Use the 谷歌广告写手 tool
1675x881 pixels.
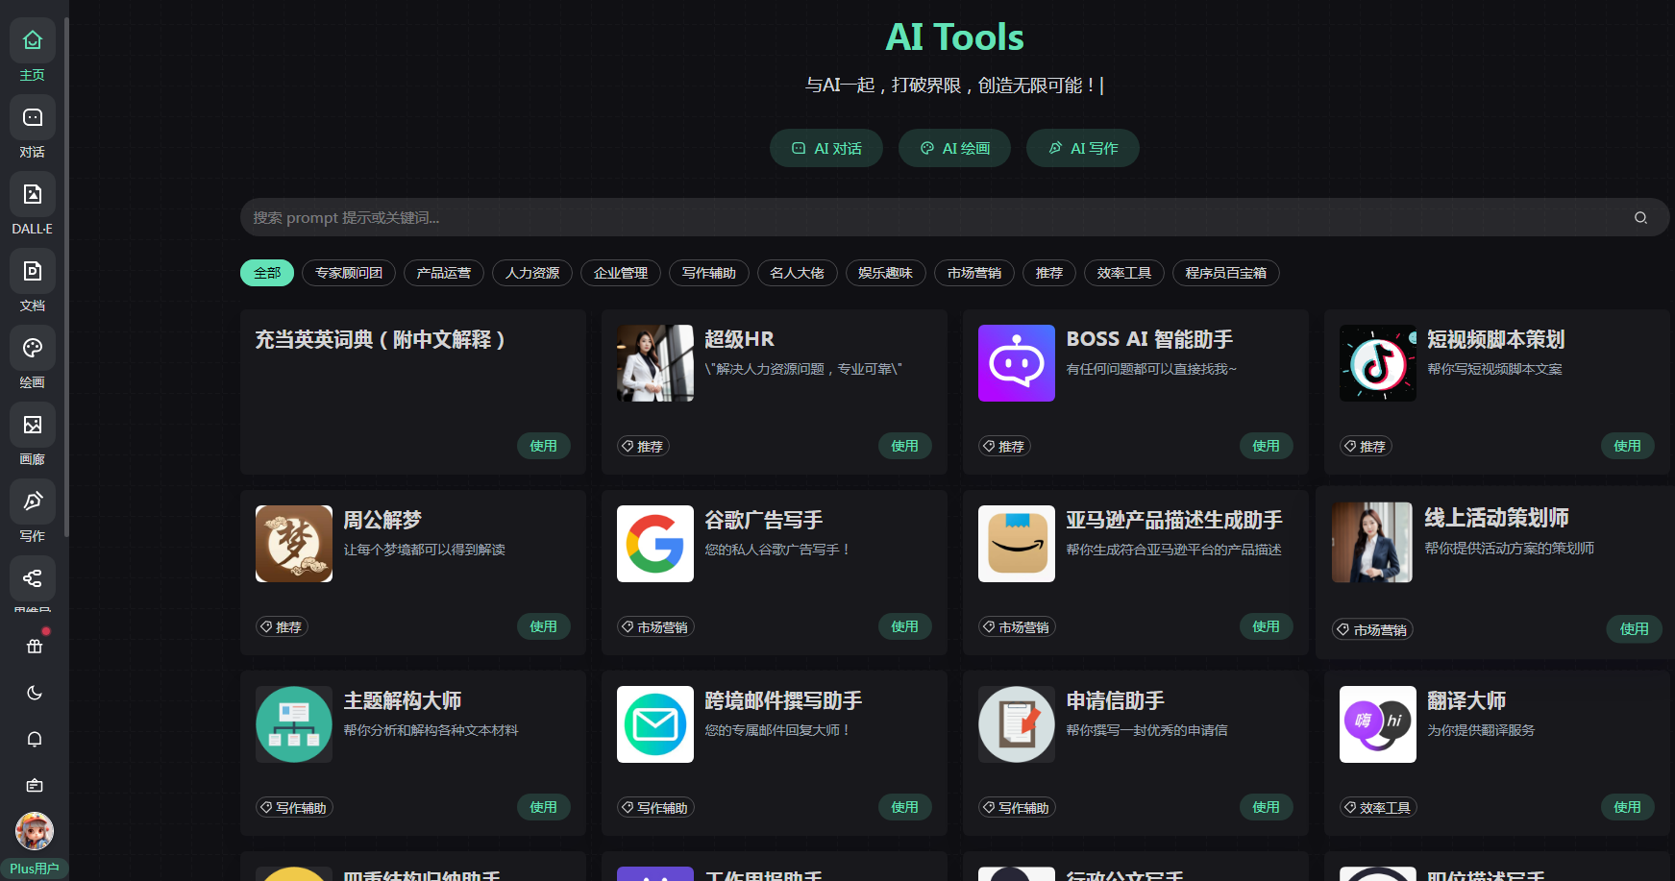pos(905,626)
